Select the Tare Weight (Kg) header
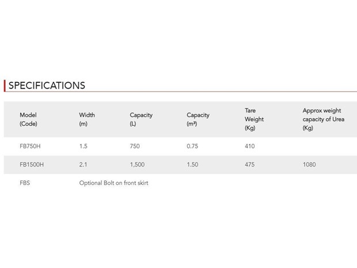The width and height of the screenshot is (357, 268). click(x=254, y=119)
